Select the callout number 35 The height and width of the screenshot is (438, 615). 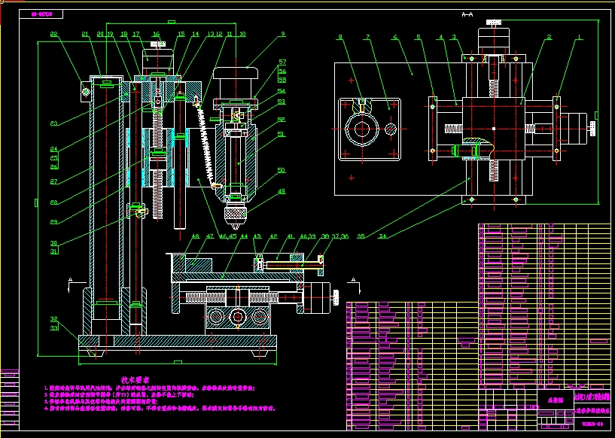coord(361,236)
